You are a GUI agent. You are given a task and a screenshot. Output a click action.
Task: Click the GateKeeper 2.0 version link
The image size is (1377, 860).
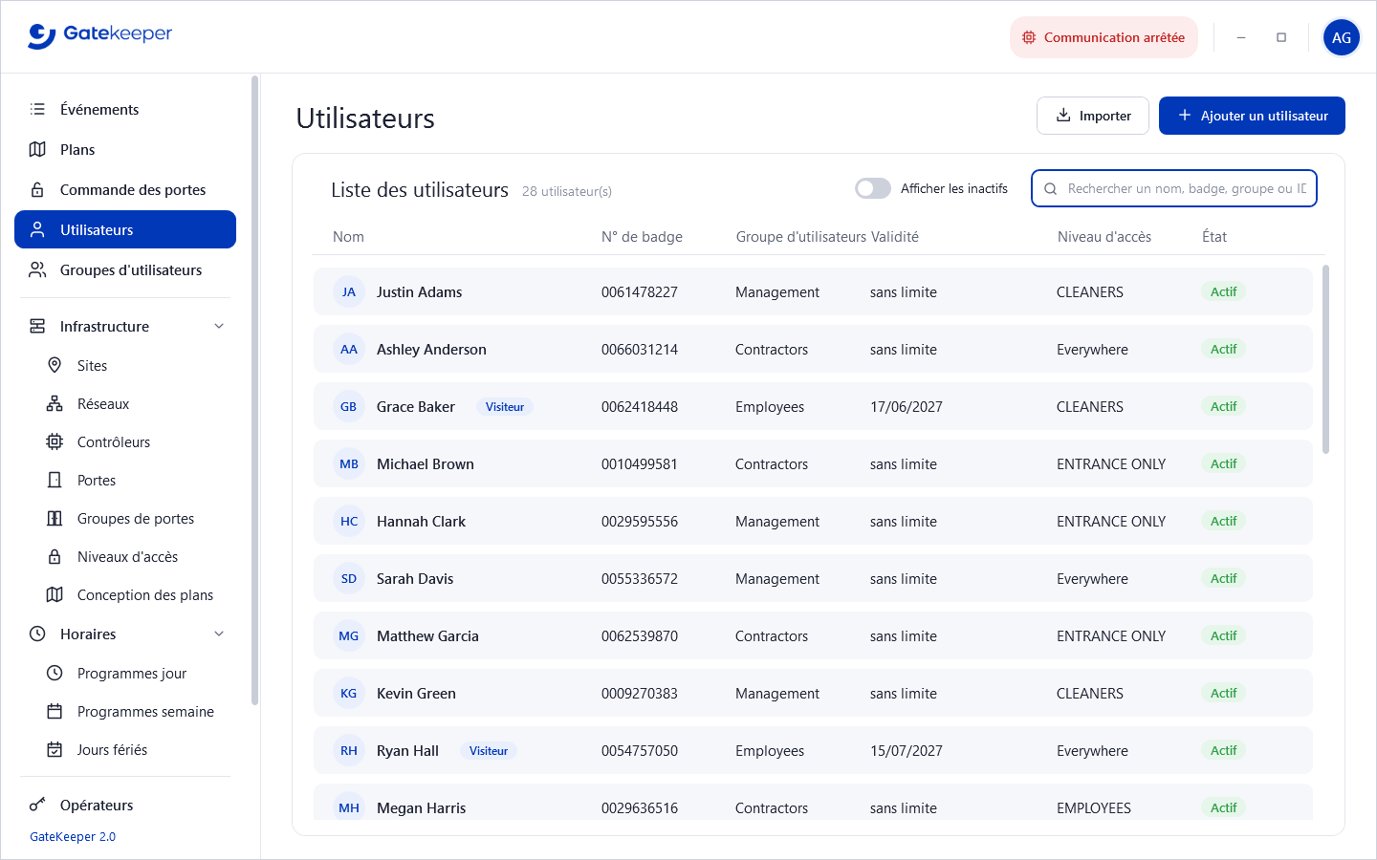73,837
